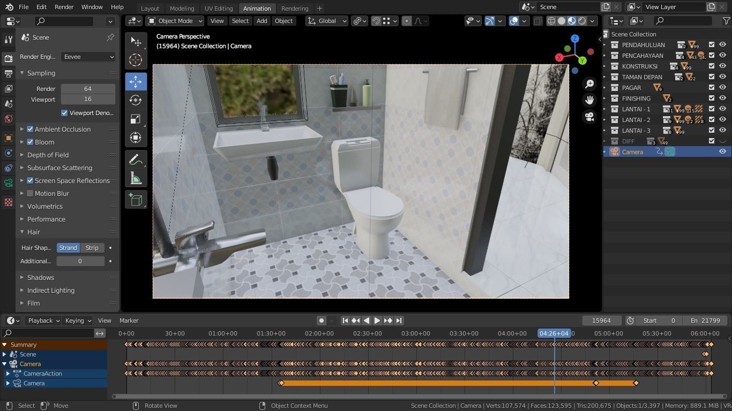Select the Rotate tool
The height and width of the screenshot is (411, 732).
click(136, 100)
